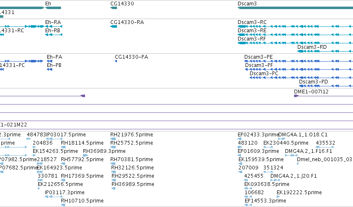Select the EP02433.3prime label

pos(258,135)
